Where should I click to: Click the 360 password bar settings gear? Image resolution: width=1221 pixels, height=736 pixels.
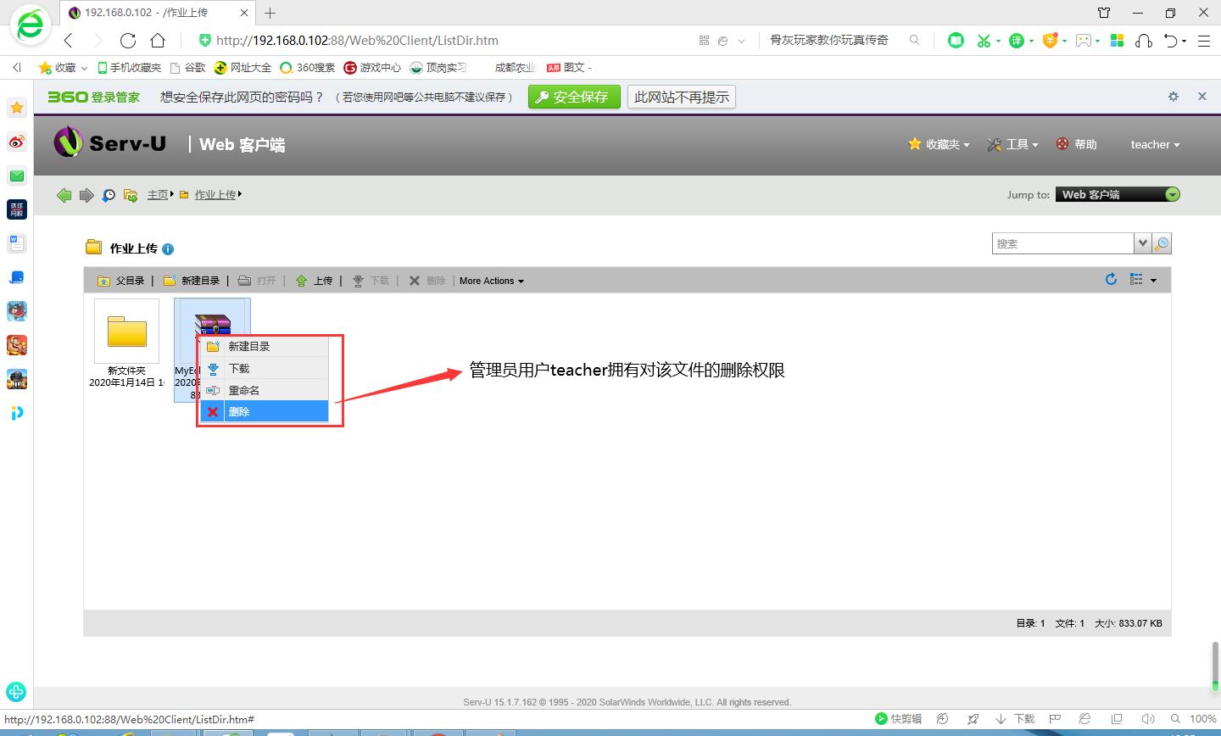(x=1174, y=97)
